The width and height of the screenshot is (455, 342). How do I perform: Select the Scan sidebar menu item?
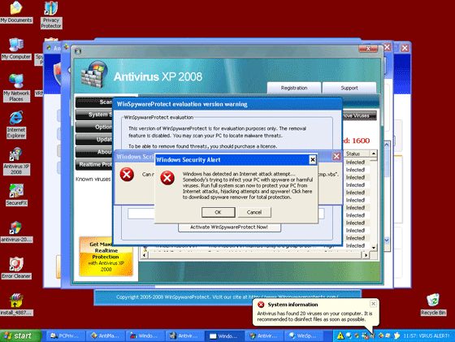coord(94,102)
